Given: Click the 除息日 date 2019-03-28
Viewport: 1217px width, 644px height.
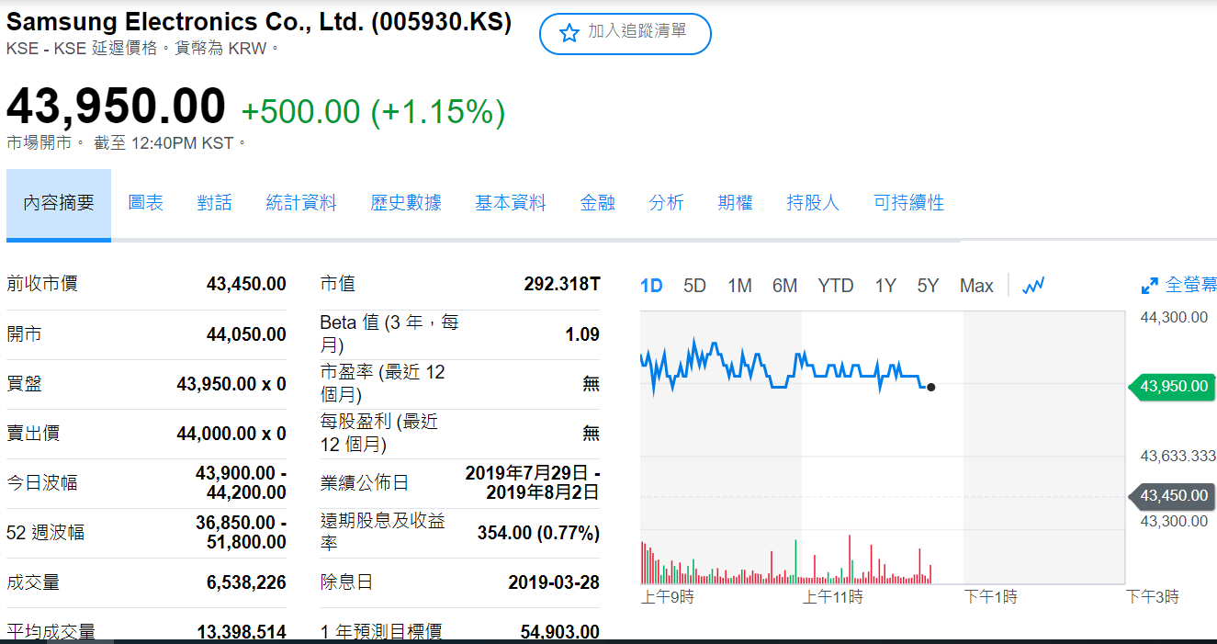Looking at the screenshot, I should tap(554, 582).
